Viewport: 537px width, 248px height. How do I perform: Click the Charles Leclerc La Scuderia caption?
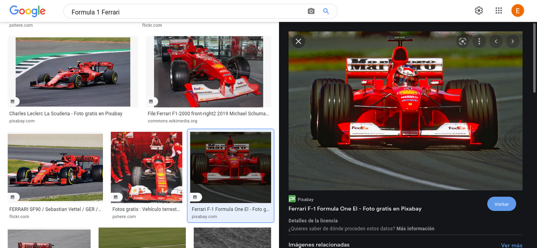[x=66, y=114]
